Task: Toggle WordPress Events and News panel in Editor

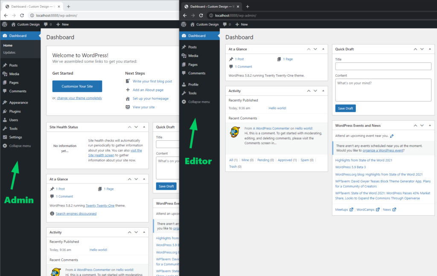Action: (430, 125)
